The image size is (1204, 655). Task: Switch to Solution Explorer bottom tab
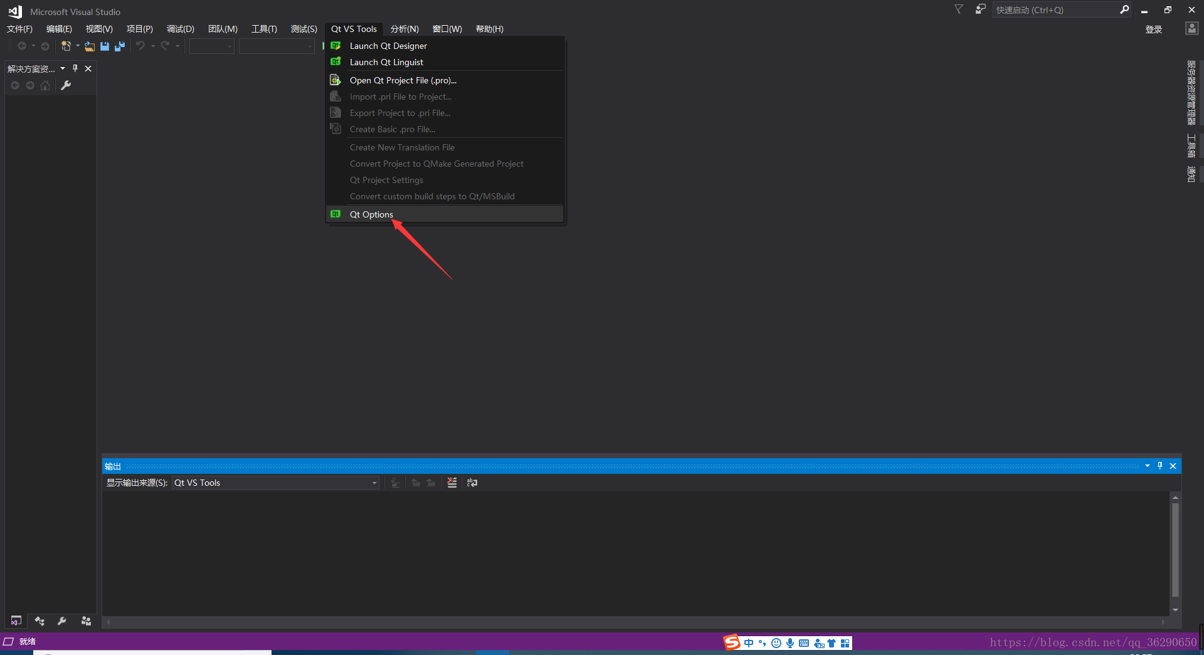[x=16, y=621]
